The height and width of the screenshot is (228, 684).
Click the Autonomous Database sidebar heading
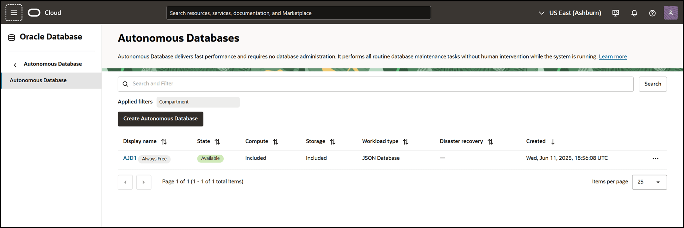pos(53,64)
